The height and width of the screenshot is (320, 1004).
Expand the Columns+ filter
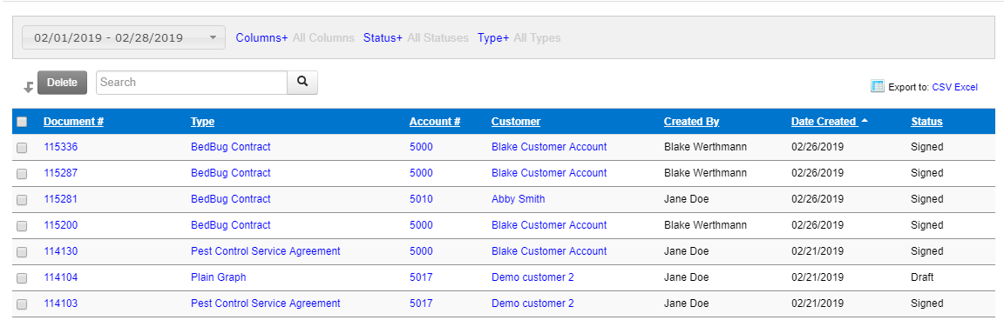261,37
